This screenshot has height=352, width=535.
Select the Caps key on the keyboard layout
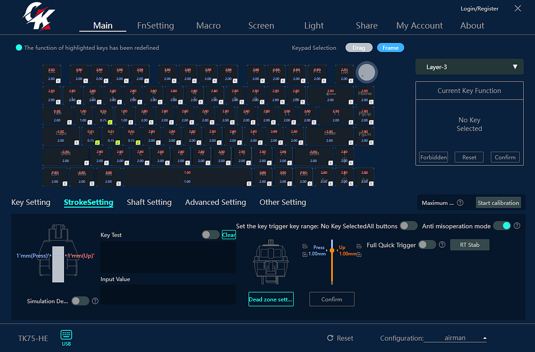[x=61, y=136]
